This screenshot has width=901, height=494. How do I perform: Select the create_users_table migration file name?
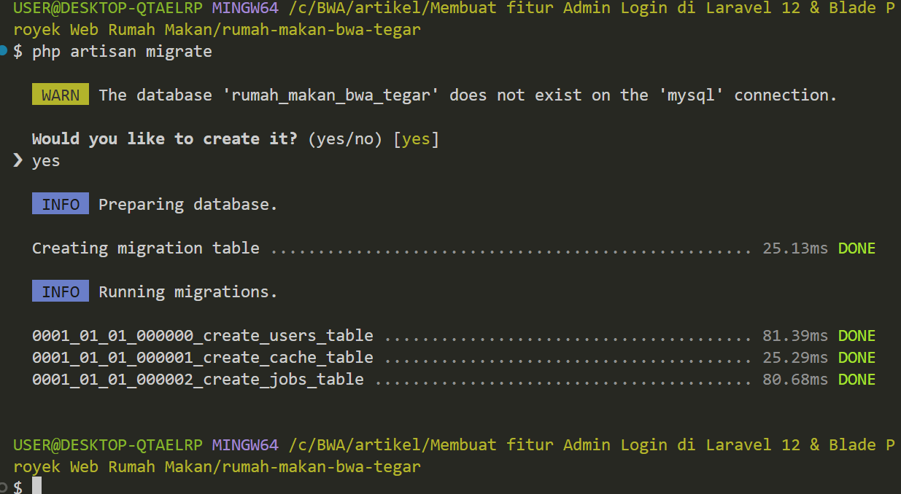(x=203, y=335)
